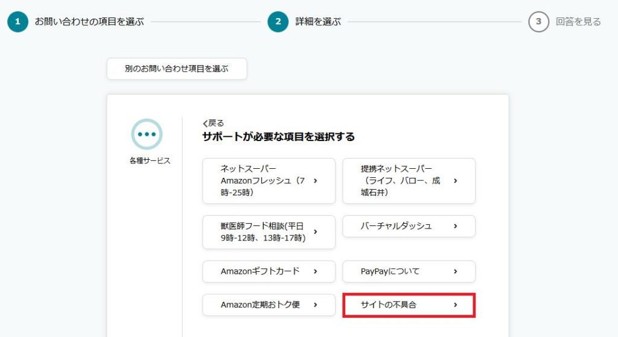618x337 pixels.
Task: Click the step 3 circle icon
Action: point(538,22)
